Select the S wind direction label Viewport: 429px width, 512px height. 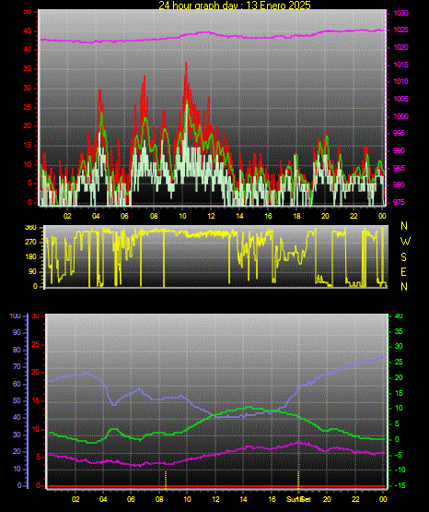coord(403,257)
